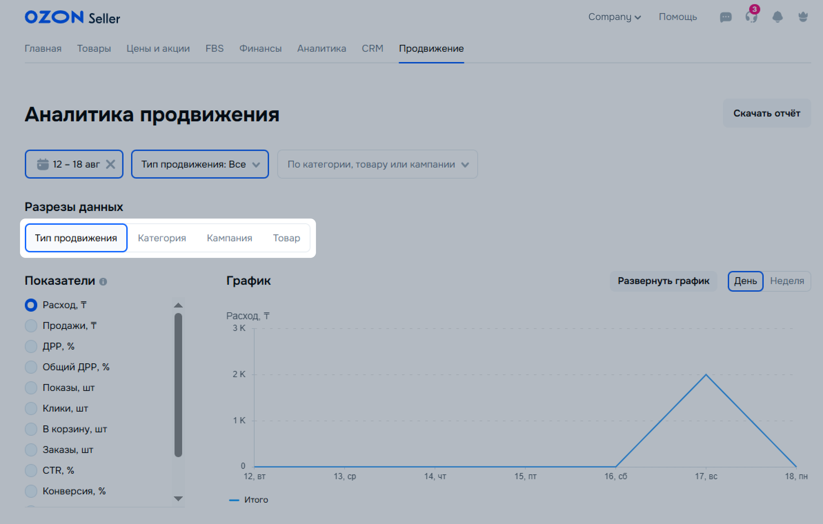Open the crown premium icon

click(803, 17)
